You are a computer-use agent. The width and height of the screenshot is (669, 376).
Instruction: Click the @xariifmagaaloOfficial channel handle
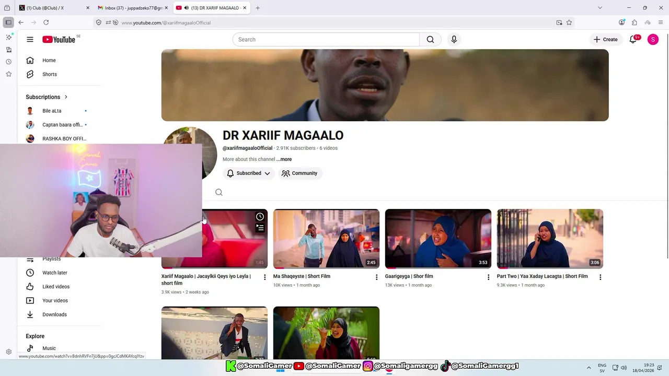[247, 148]
